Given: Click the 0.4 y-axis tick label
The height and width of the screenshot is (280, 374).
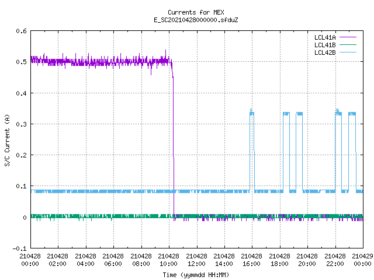Looking at the screenshot, I should [21, 93].
